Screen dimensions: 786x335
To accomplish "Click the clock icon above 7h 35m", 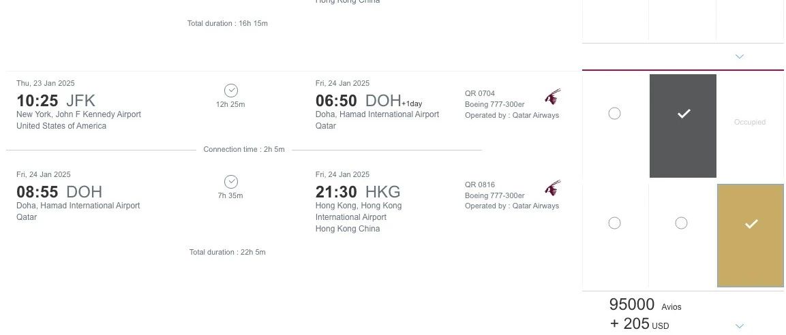I will point(230,182).
